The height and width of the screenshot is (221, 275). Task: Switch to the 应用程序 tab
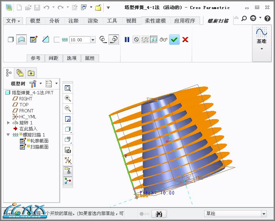[x=185, y=21]
